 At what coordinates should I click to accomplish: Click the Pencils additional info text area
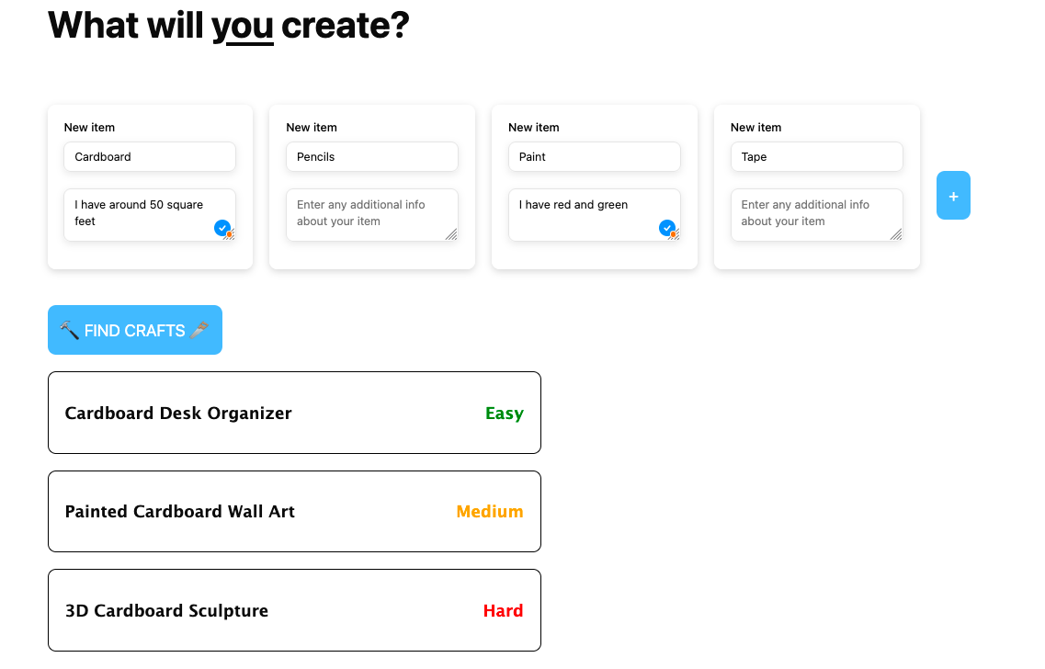pyautogui.click(x=372, y=214)
